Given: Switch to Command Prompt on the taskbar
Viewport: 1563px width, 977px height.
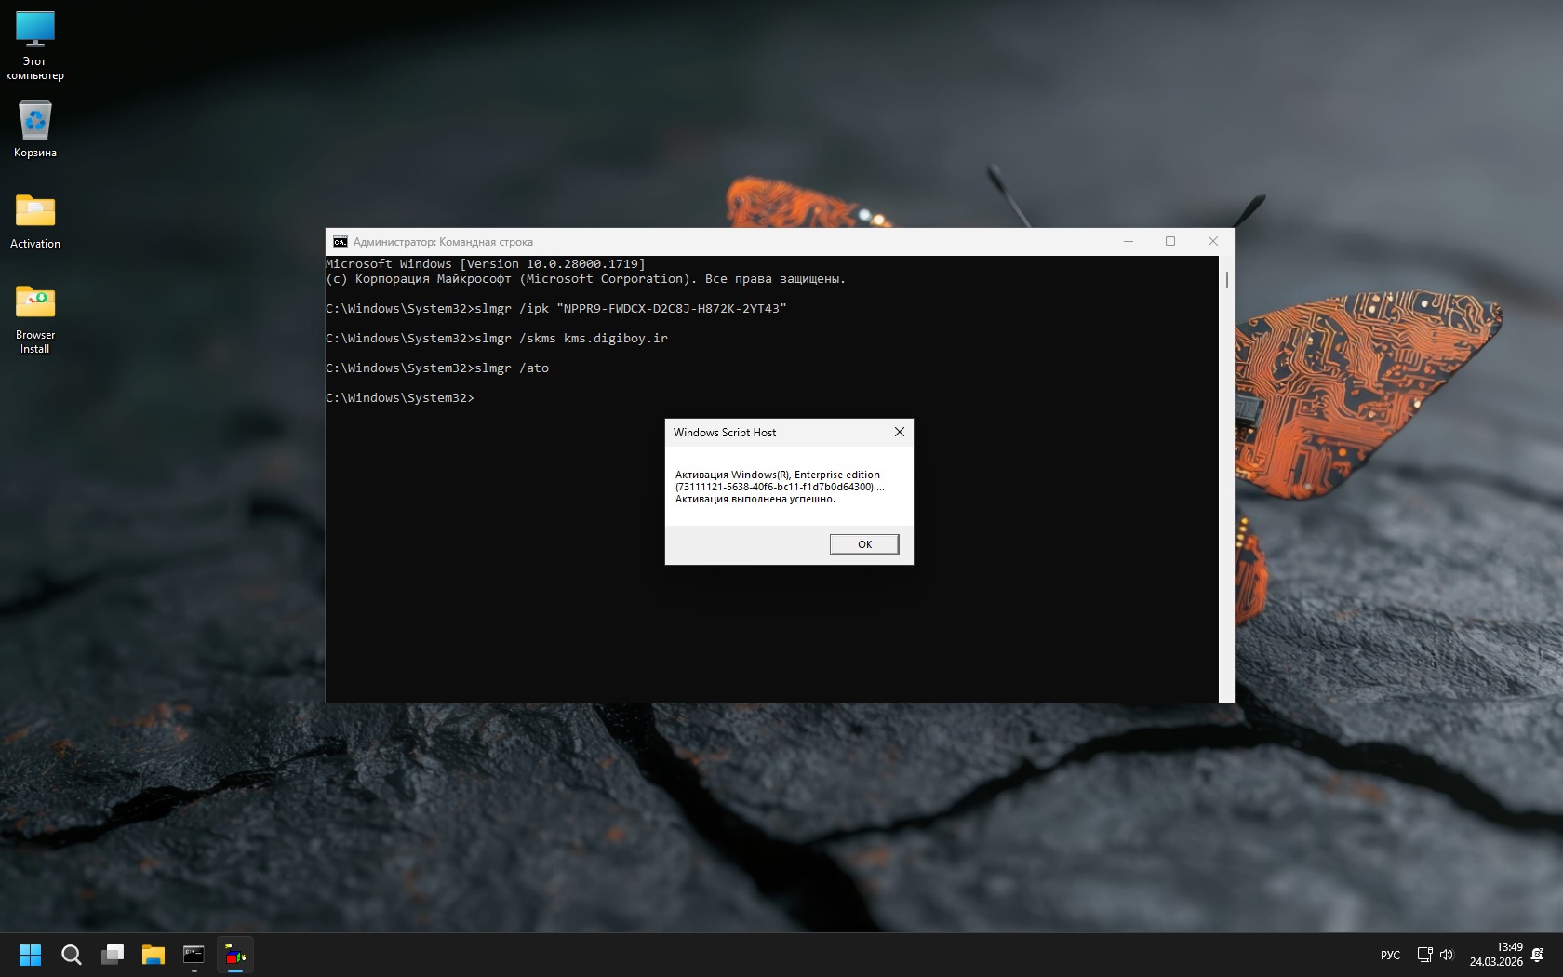Looking at the screenshot, I should coord(194,955).
